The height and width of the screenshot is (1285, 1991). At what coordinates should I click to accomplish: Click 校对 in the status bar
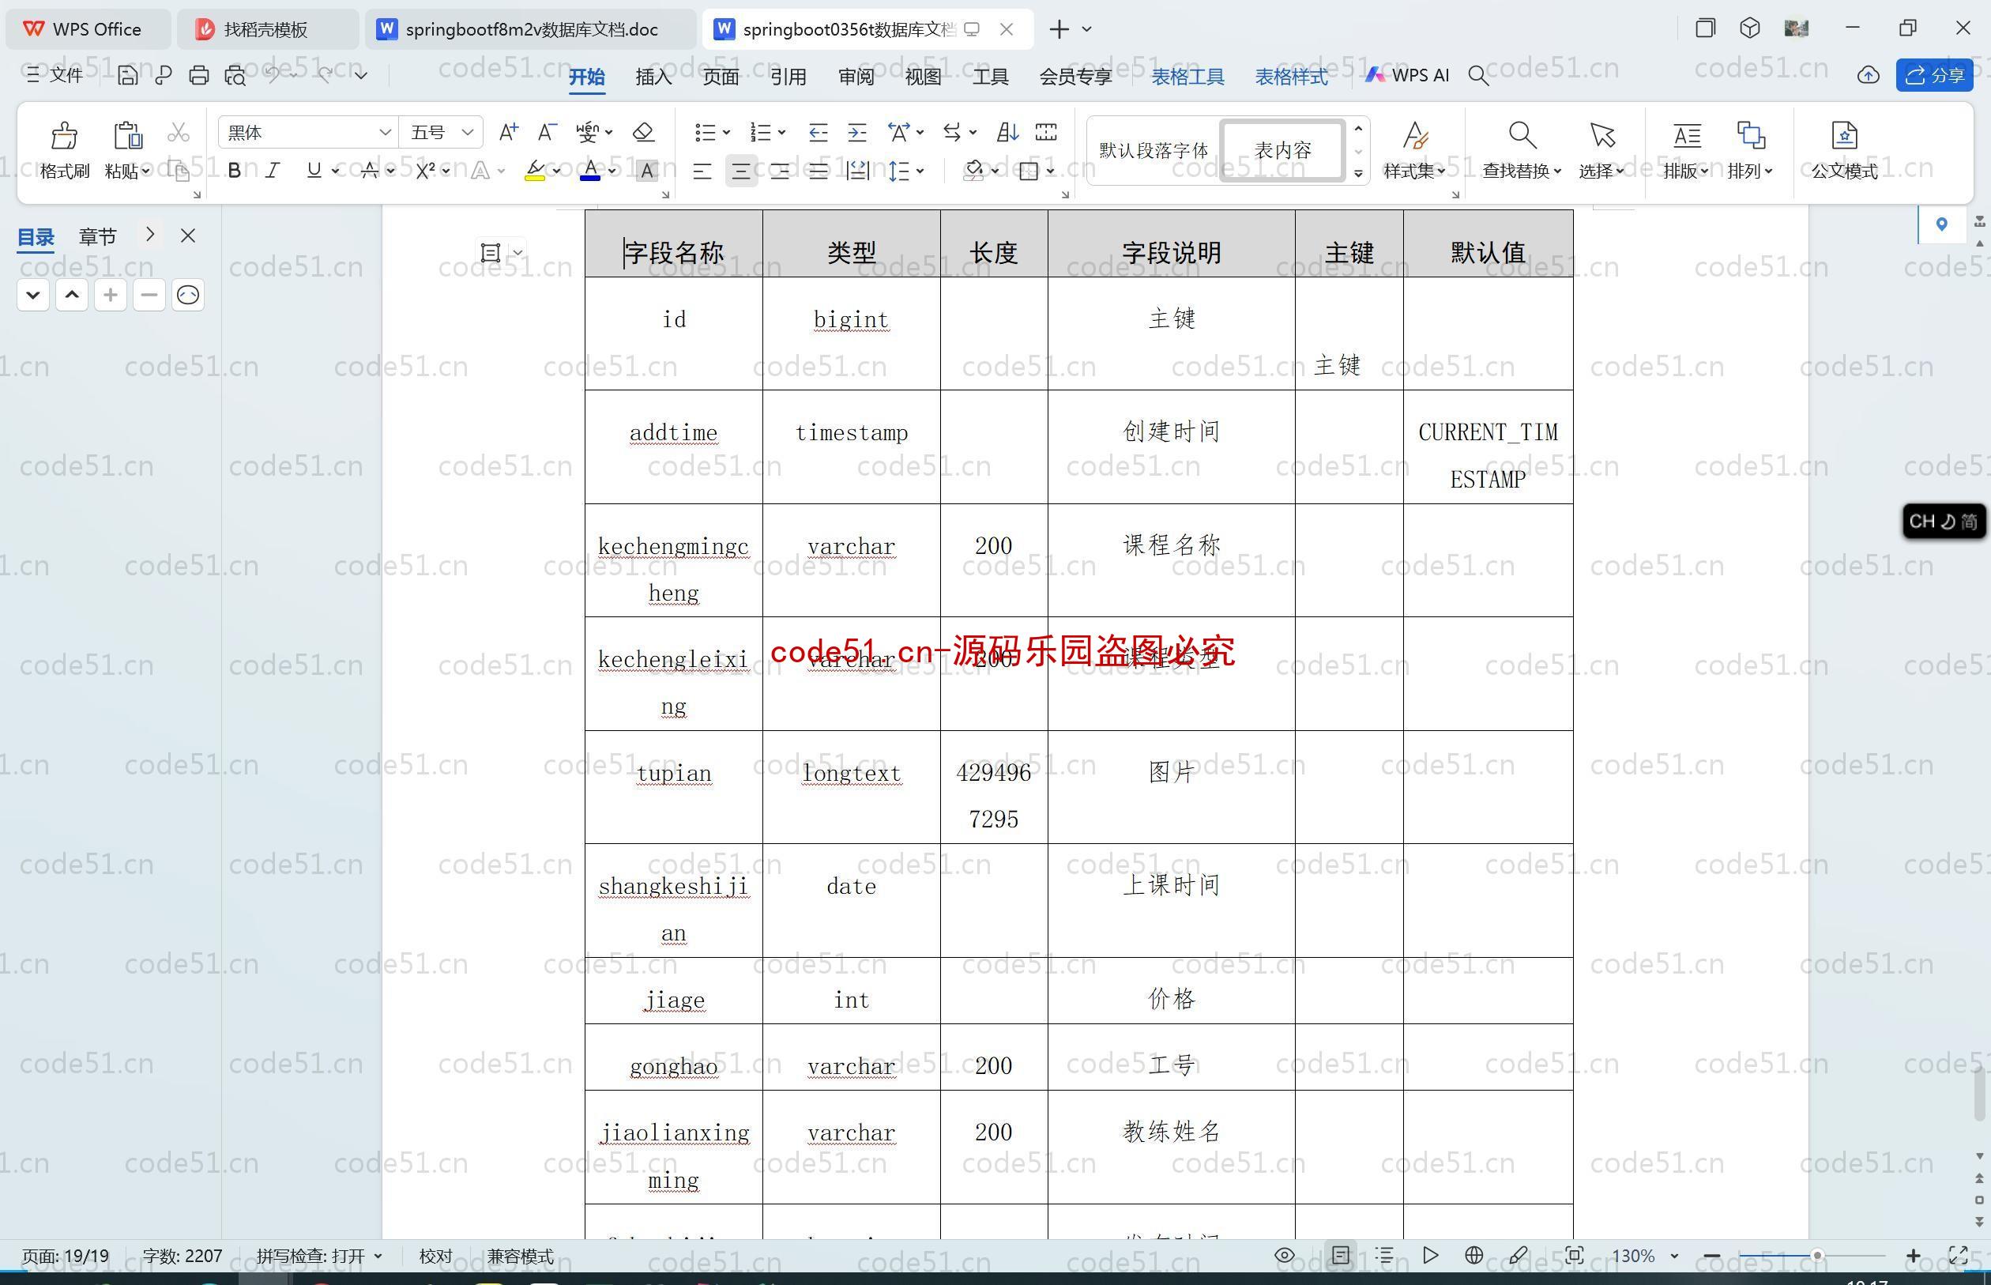(x=435, y=1256)
